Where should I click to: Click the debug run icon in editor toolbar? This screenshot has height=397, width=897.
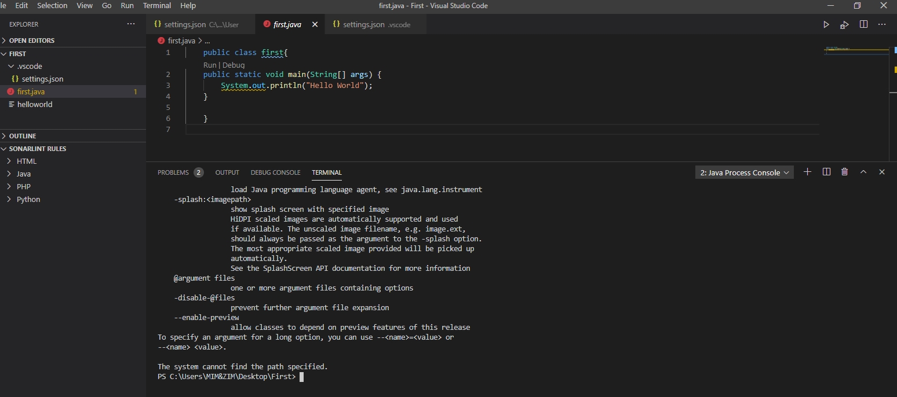click(845, 24)
